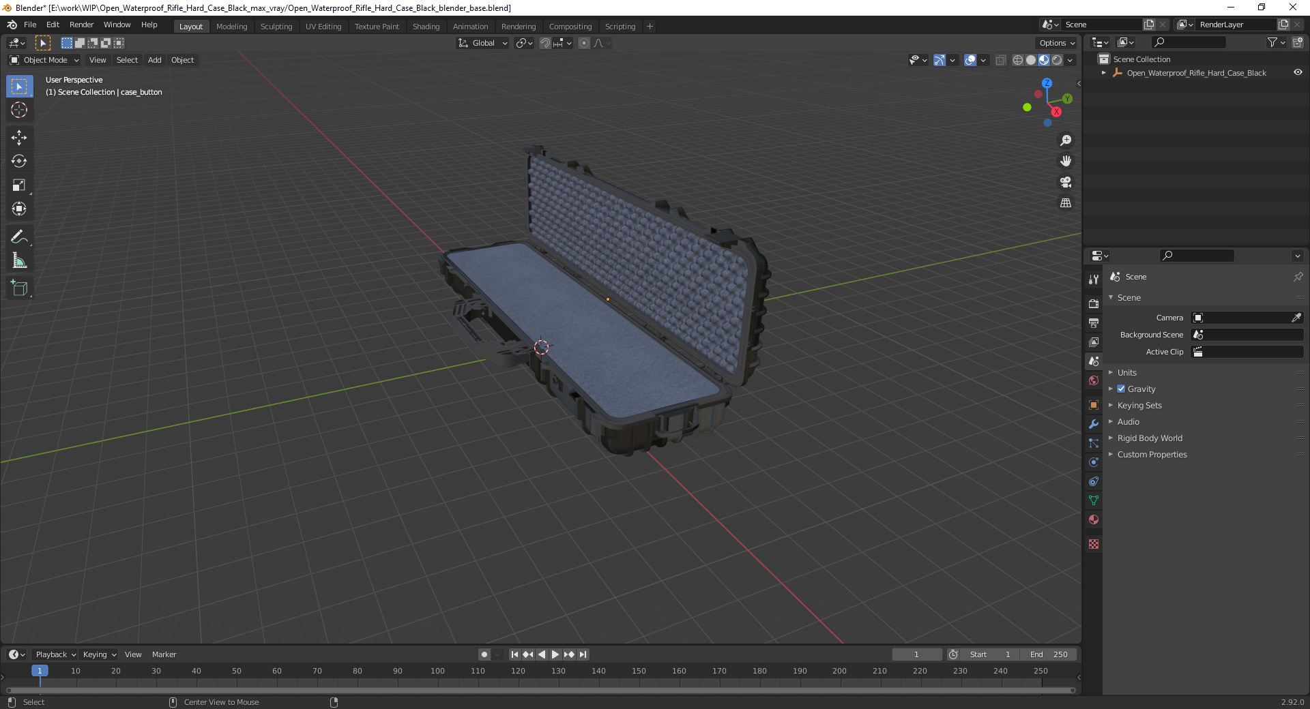Viewport: 1310px width, 709px height.
Task: Open the World properties tab
Action: [1094, 380]
